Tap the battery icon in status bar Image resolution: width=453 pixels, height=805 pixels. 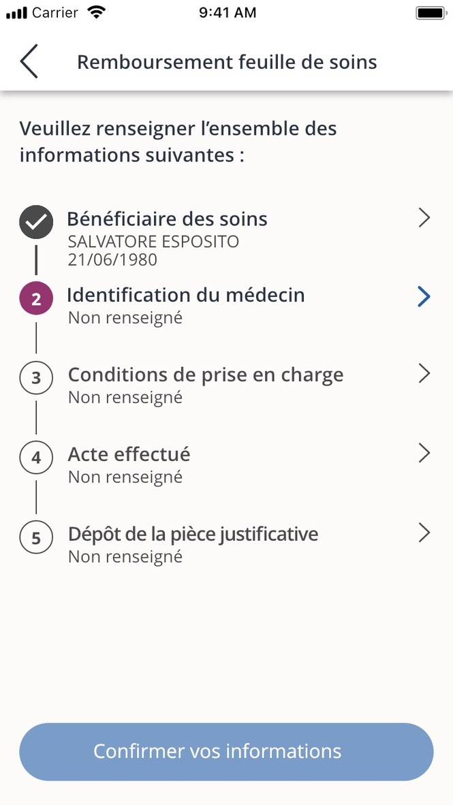tap(429, 12)
